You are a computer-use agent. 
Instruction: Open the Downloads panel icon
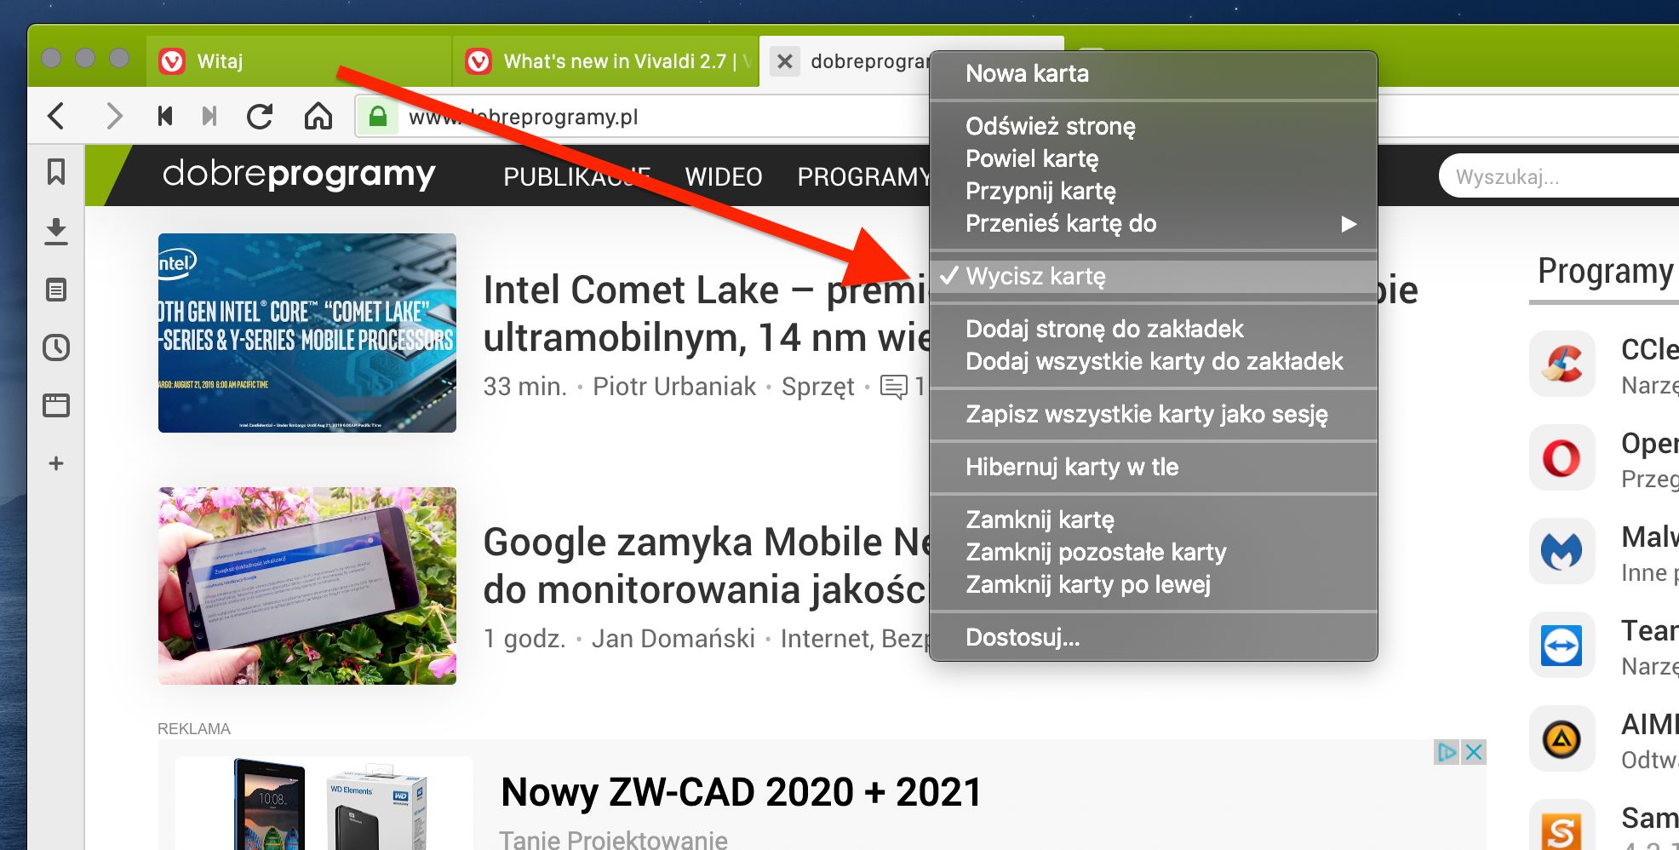coord(55,231)
